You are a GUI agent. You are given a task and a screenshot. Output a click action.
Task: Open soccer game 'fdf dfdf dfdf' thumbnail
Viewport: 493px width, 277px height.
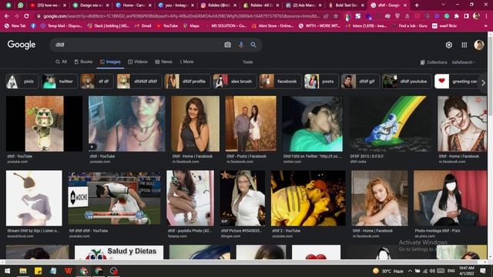pos(115,199)
